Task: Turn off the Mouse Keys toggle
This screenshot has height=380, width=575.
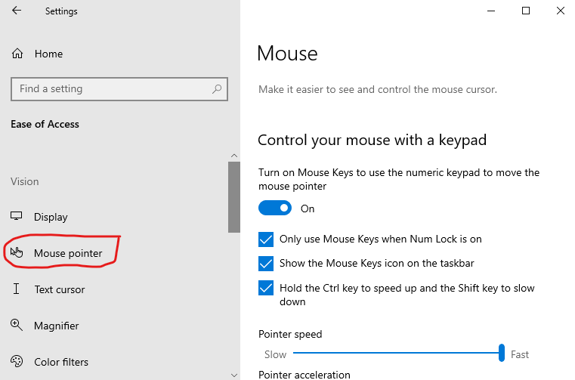Action: (275, 209)
